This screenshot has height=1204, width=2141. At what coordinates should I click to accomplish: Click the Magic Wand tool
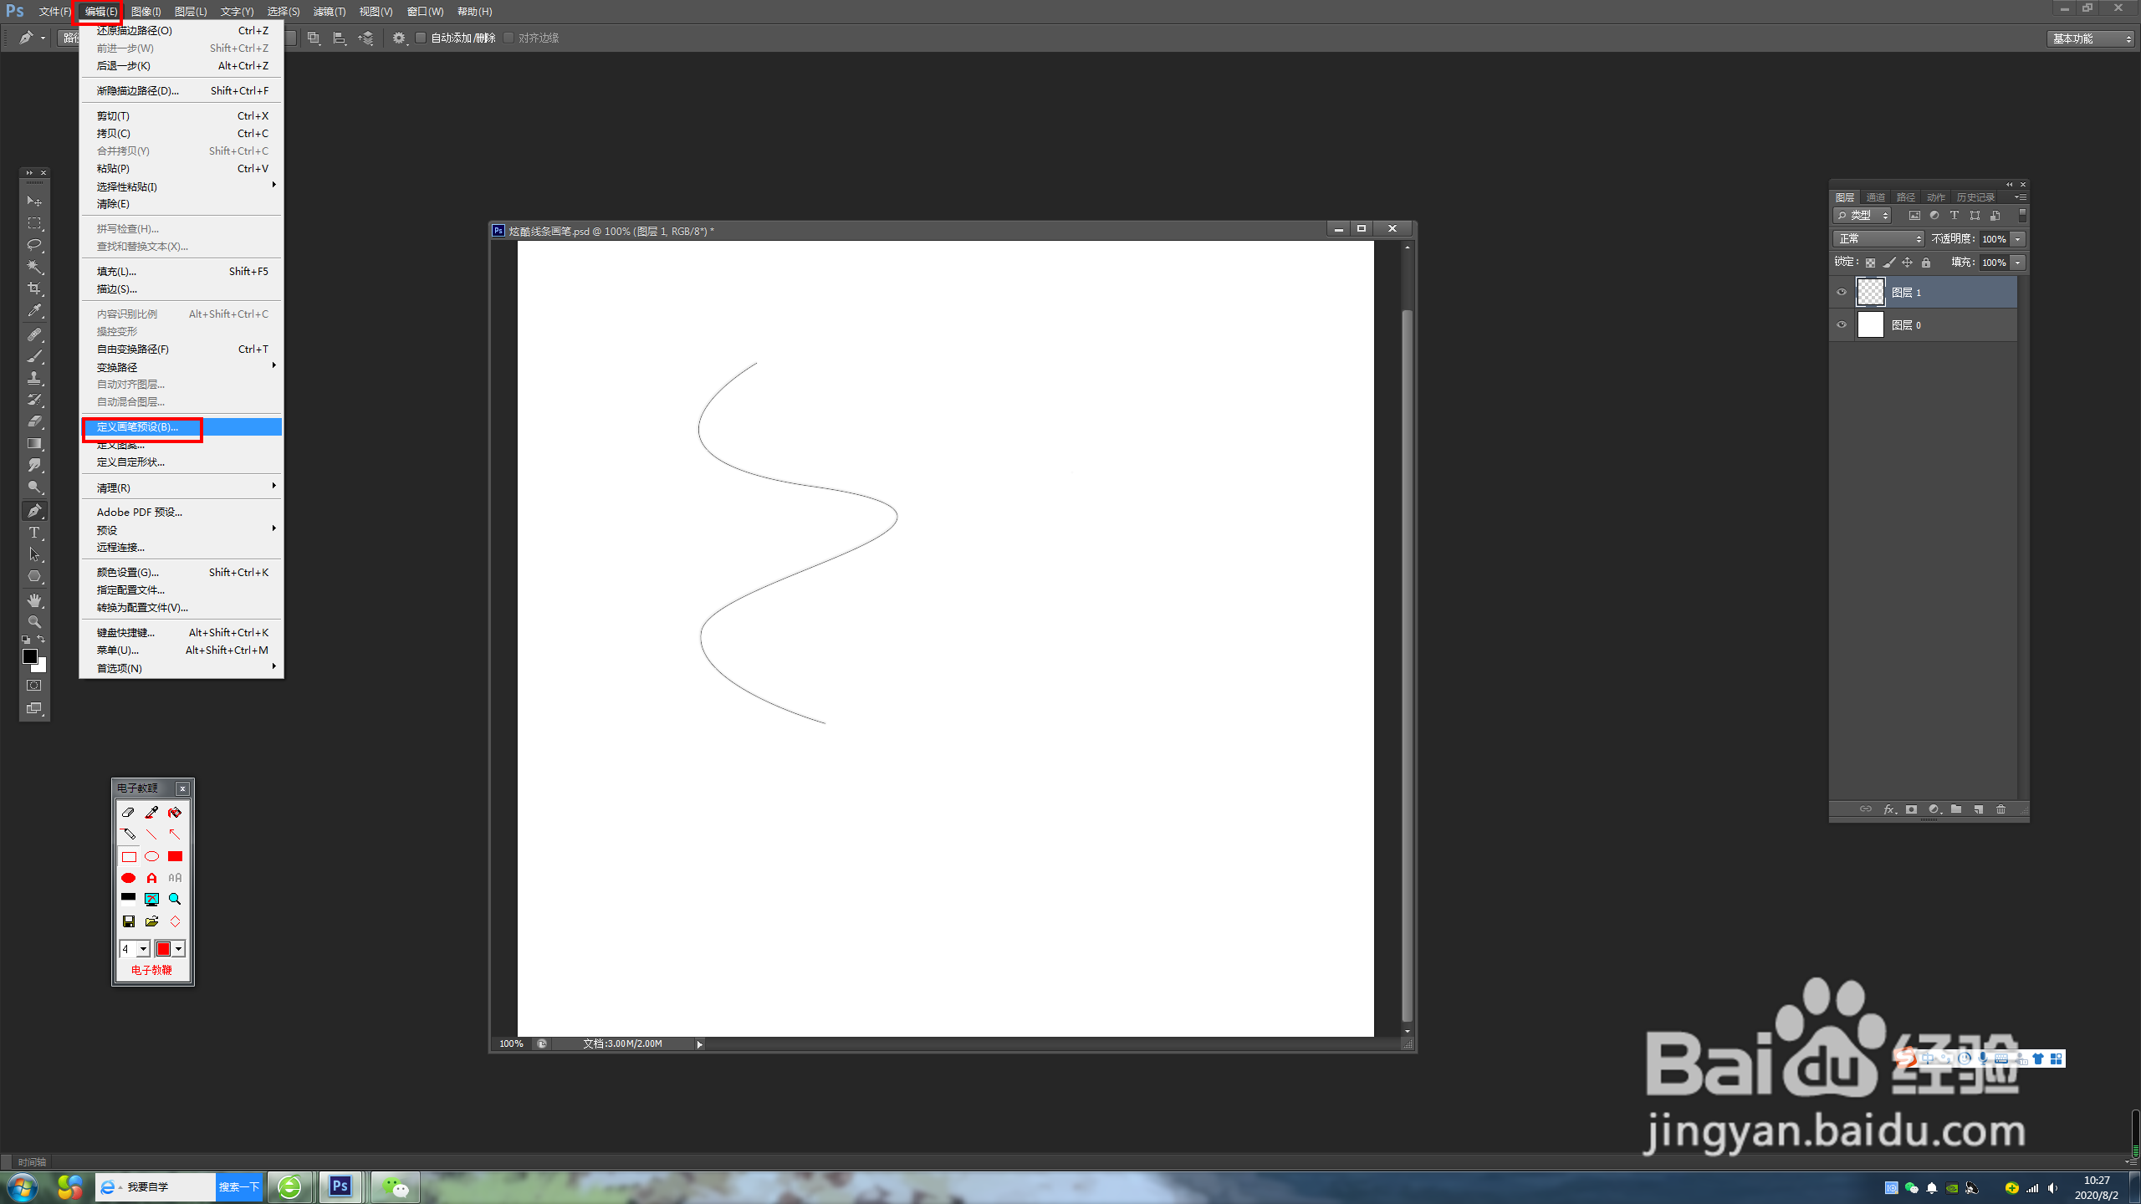coord(34,267)
